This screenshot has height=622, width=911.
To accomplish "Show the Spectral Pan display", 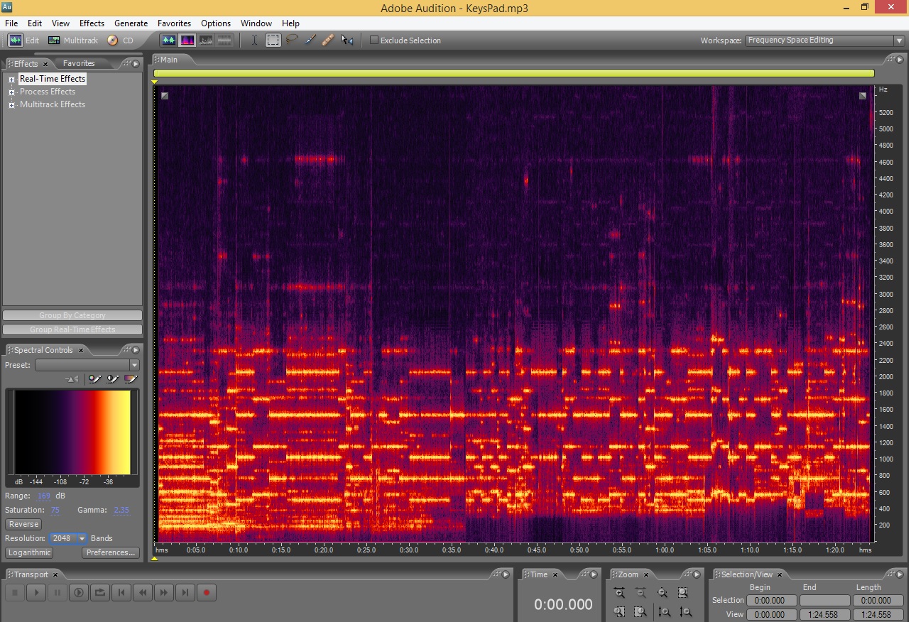I will pyautogui.click(x=206, y=40).
